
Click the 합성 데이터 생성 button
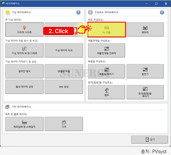pyautogui.click(x=24, y=87)
